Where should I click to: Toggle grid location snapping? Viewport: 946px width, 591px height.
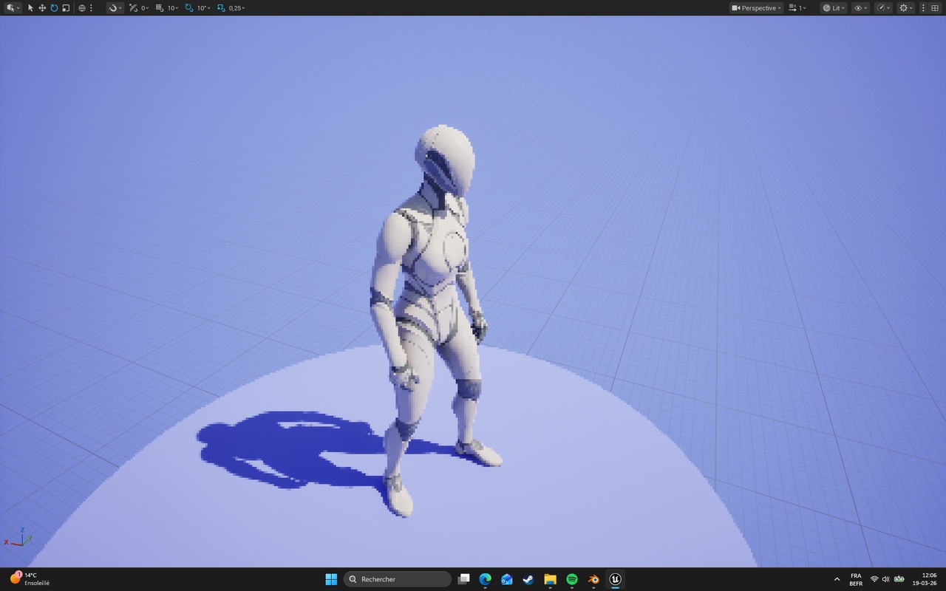[159, 7]
